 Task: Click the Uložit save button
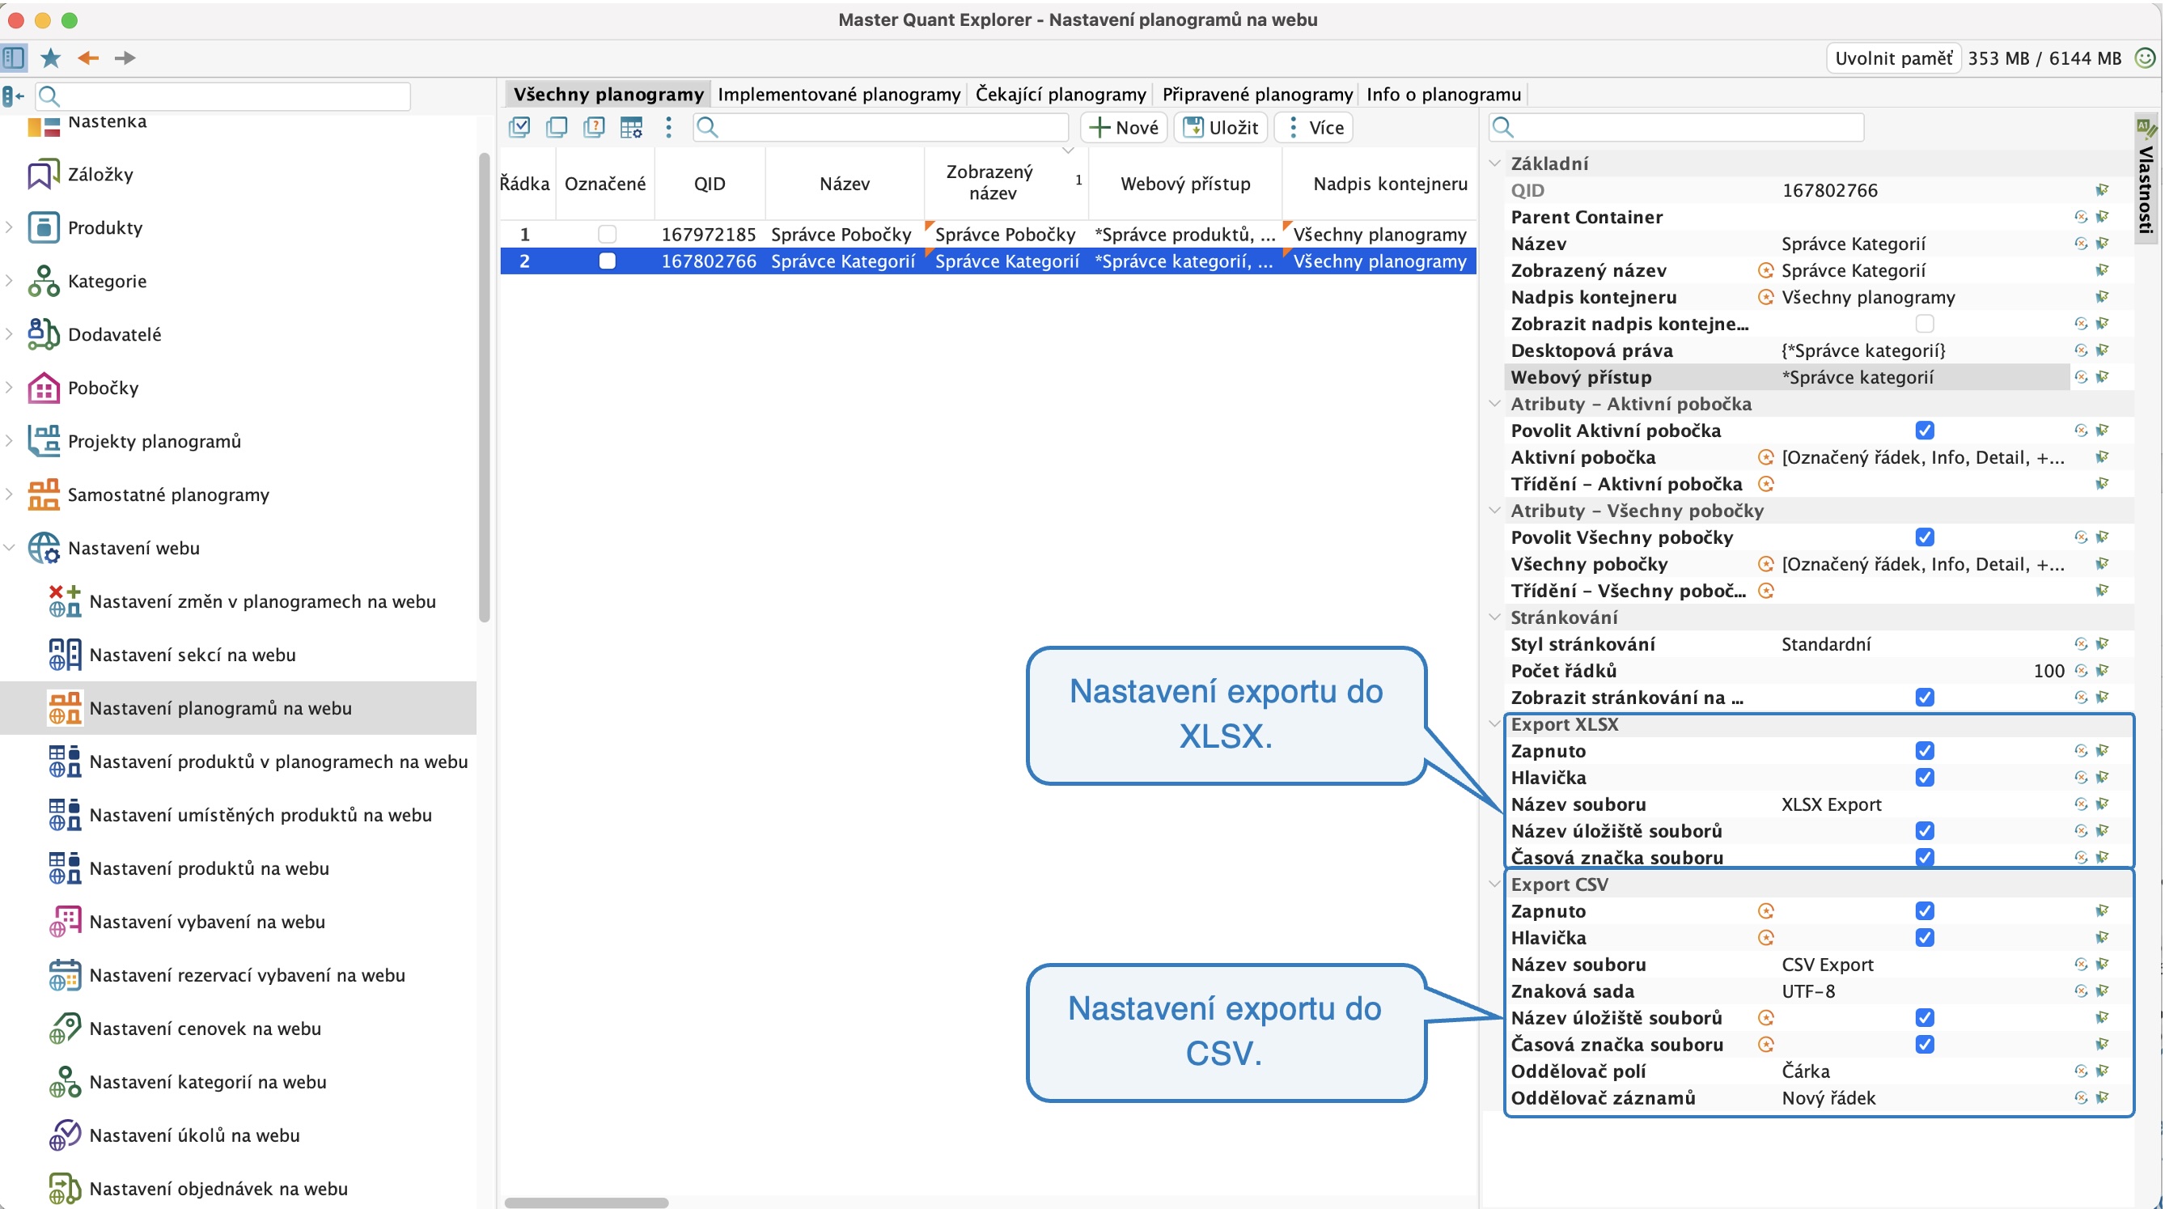tap(1220, 127)
